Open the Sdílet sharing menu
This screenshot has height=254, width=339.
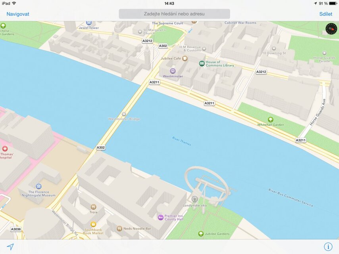click(x=326, y=14)
